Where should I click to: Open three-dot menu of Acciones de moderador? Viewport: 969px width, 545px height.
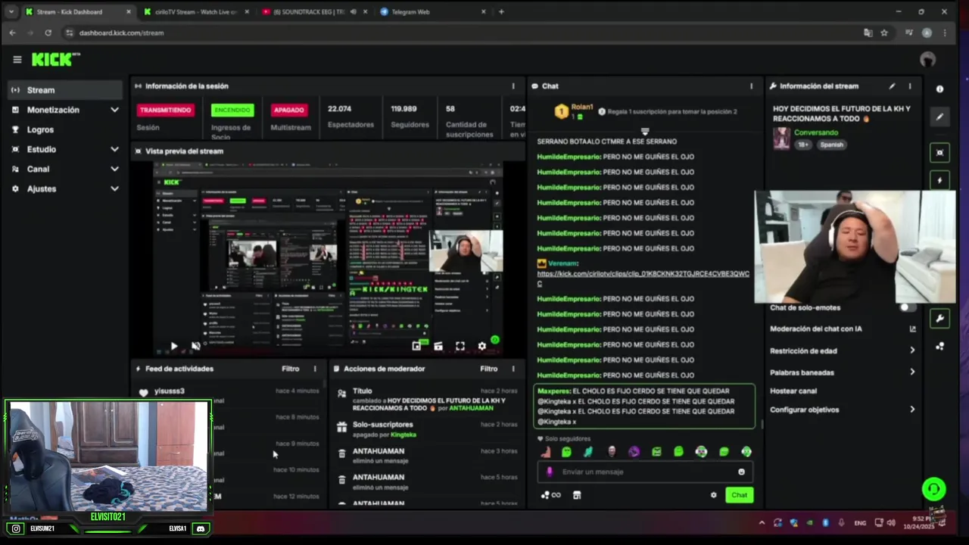[x=513, y=369]
